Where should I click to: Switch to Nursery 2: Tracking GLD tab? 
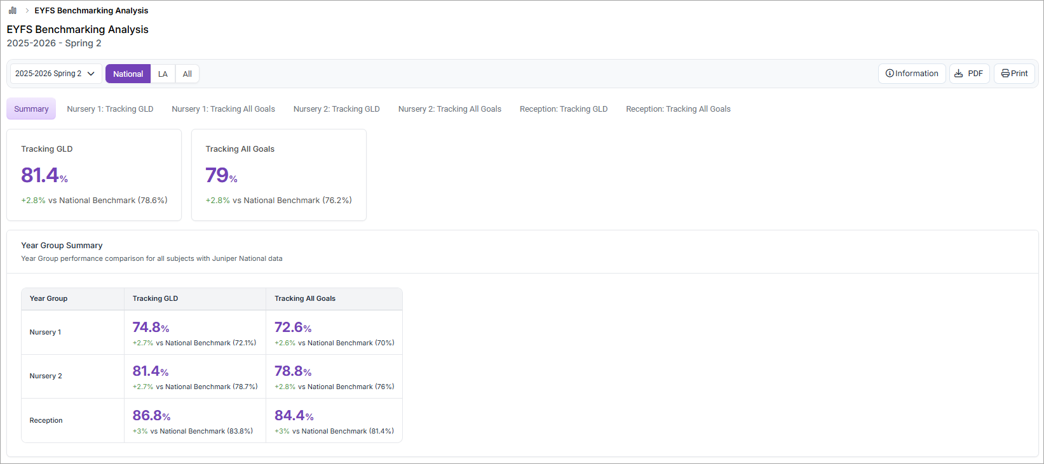(336, 109)
